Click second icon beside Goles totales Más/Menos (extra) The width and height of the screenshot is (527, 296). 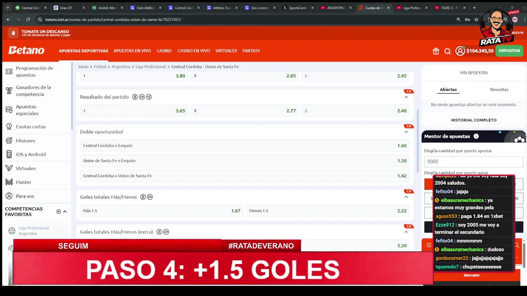166,232
